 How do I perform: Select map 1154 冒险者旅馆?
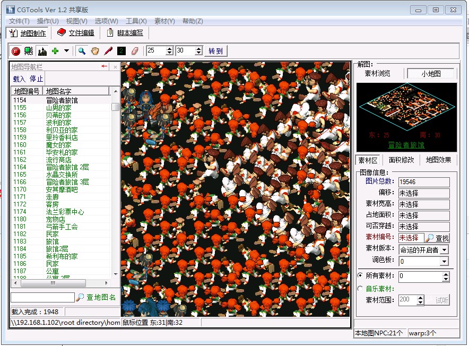pyautogui.click(x=62, y=100)
